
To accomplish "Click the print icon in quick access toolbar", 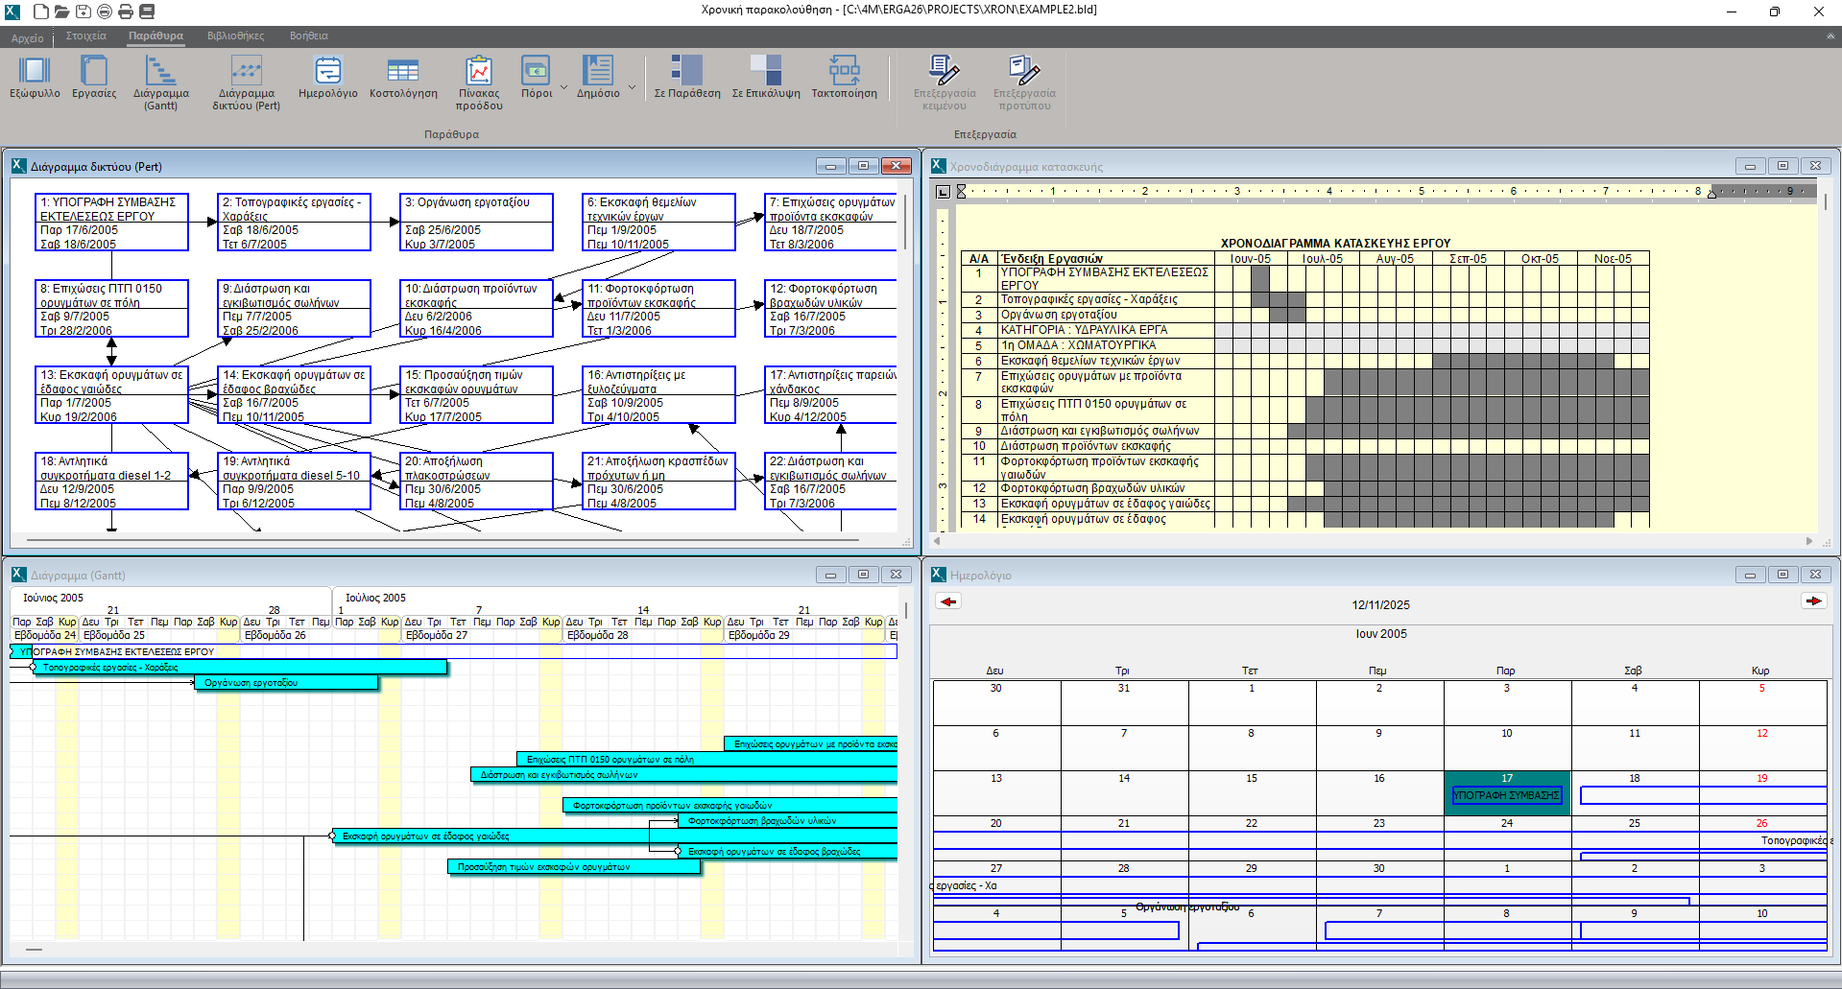I will coord(126,12).
